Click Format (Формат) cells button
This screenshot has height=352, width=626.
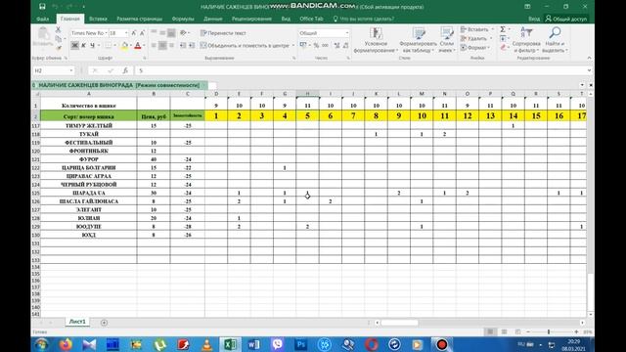point(474,48)
